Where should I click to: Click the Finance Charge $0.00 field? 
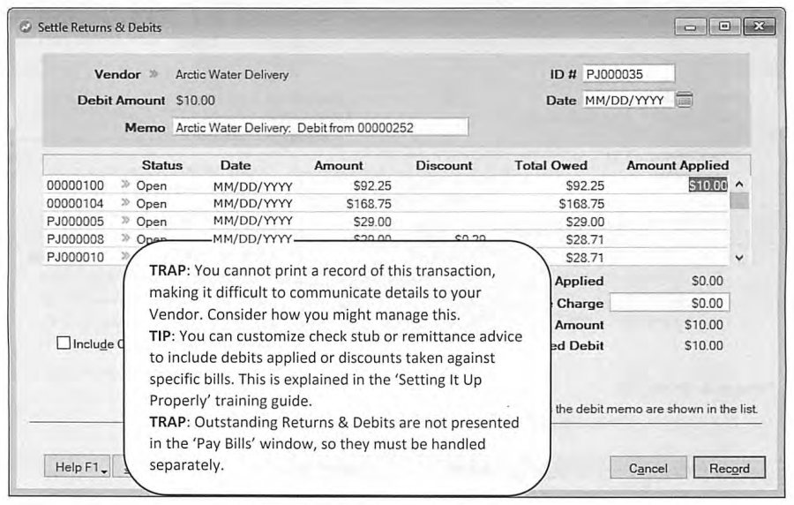pyautogui.click(x=670, y=303)
